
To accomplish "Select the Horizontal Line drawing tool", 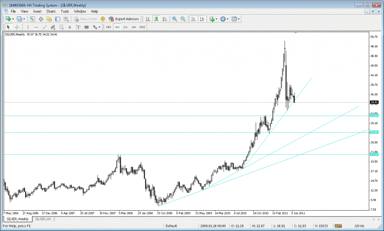I will point(36,27).
